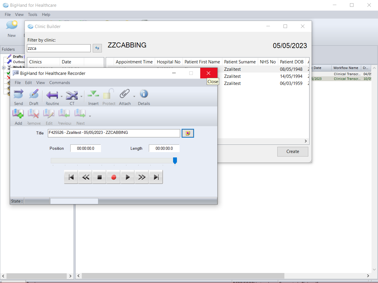
Task: Click the Protect lock icon
Action: coord(109,94)
